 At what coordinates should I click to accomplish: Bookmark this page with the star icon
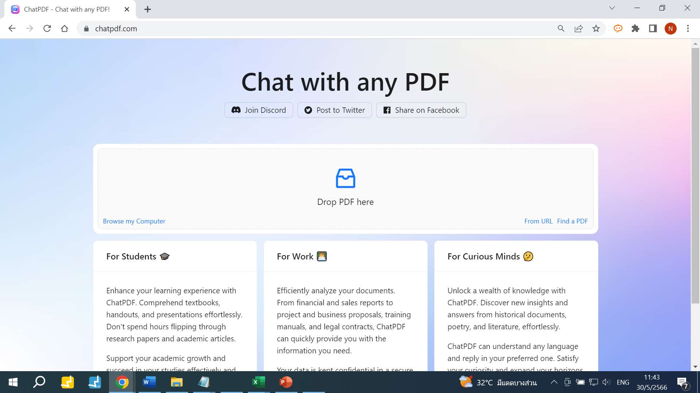pos(596,29)
